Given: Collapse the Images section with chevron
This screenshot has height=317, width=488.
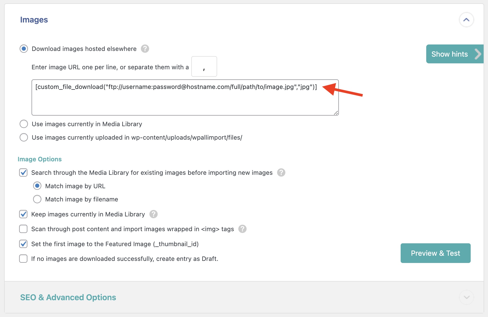Looking at the screenshot, I should point(466,20).
